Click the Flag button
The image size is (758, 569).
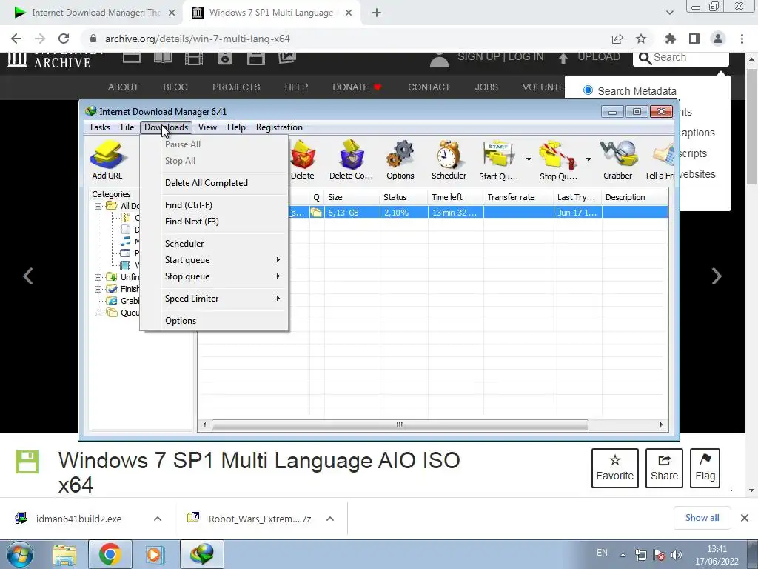(705, 468)
